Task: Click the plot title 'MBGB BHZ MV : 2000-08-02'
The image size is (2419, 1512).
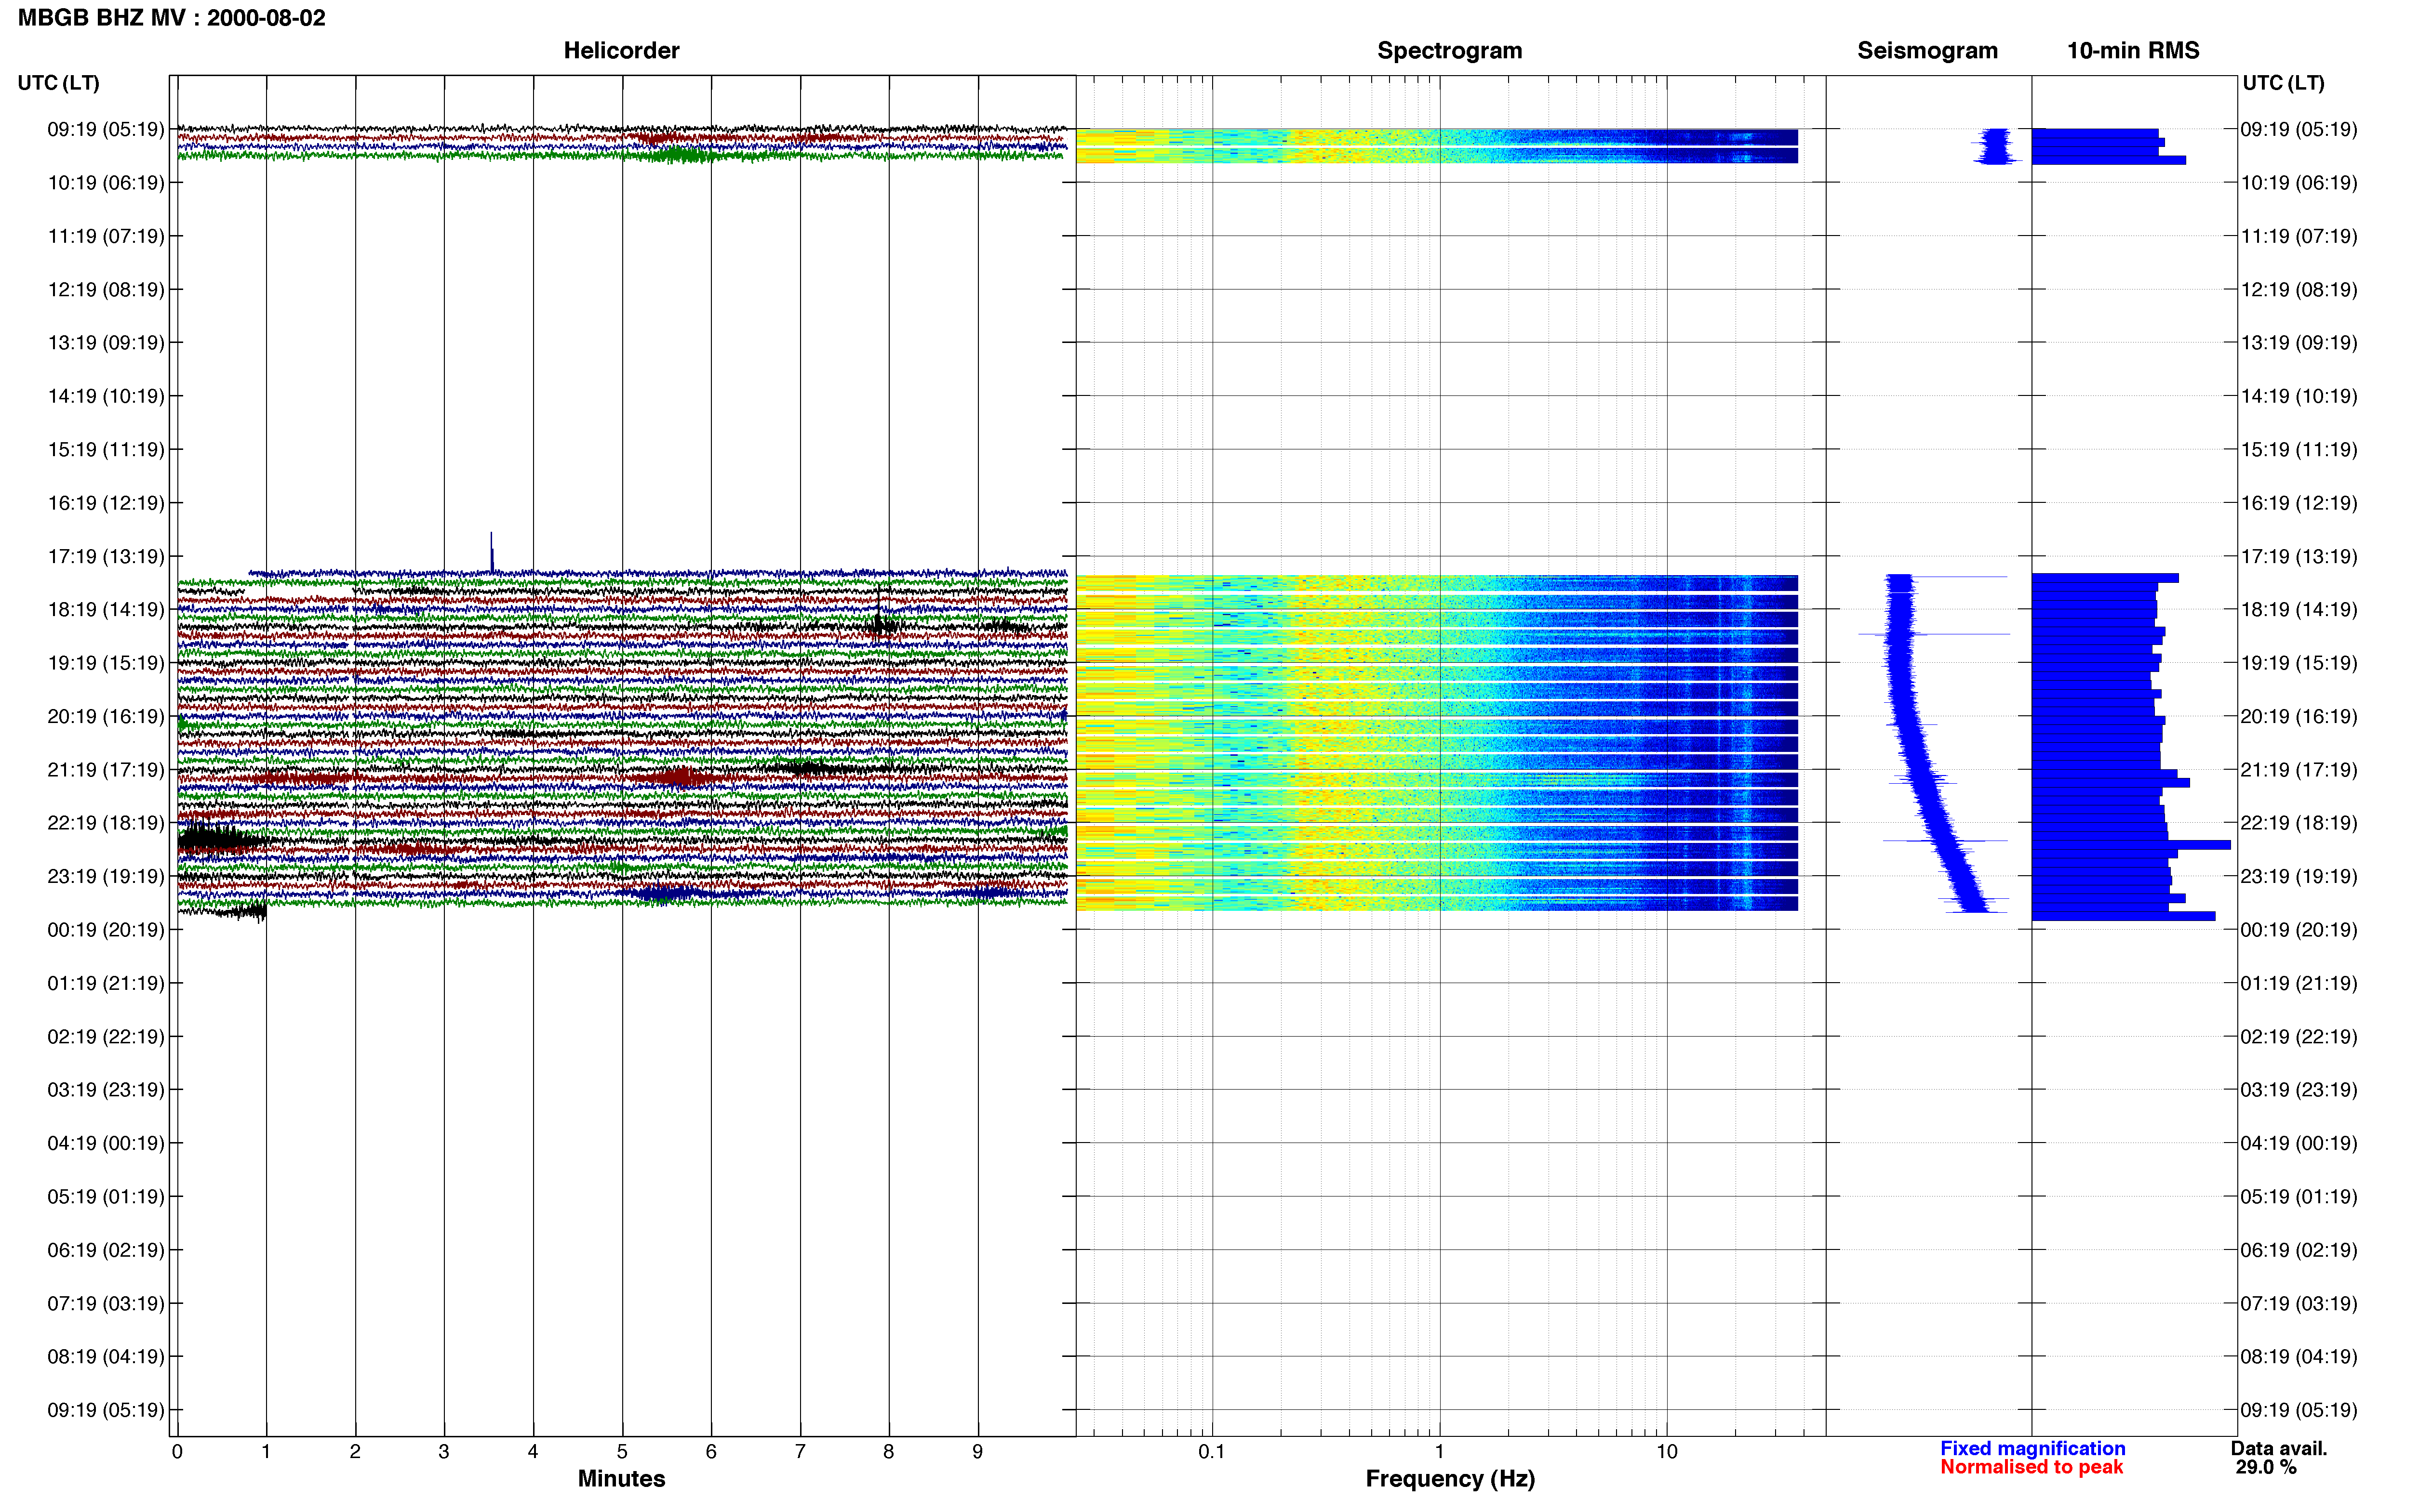Action: tap(172, 18)
